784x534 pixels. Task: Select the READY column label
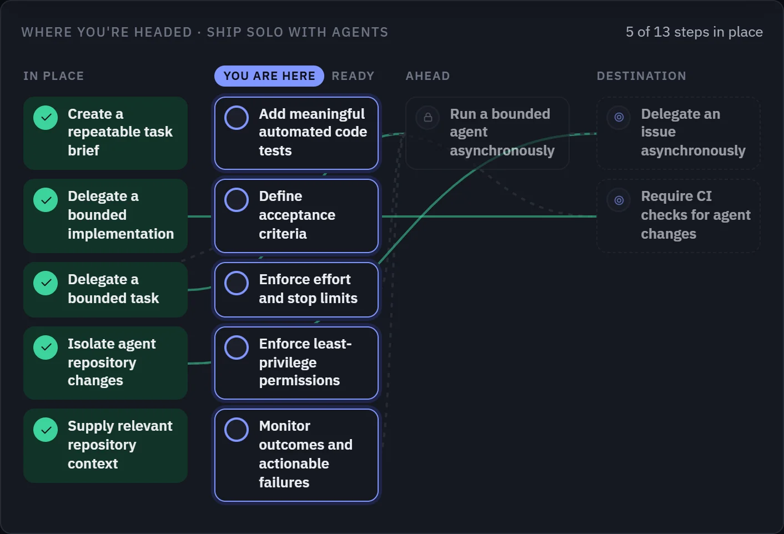(353, 76)
